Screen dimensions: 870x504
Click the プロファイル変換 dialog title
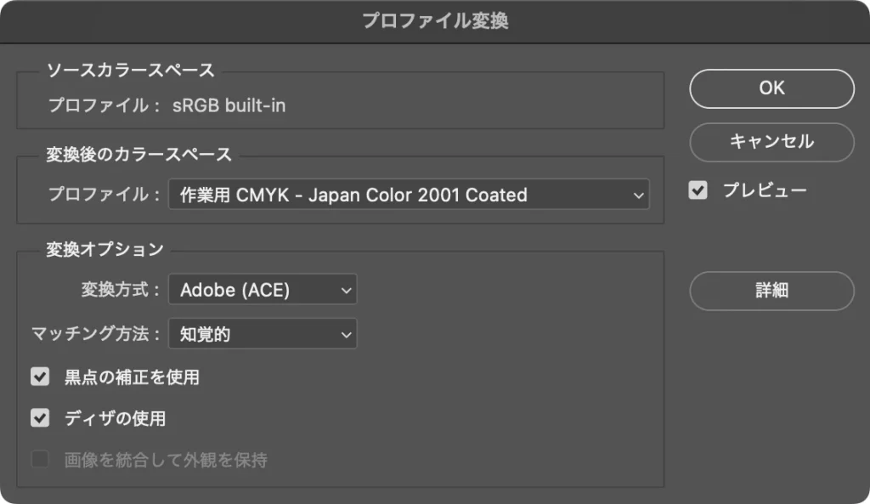coord(435,21)
